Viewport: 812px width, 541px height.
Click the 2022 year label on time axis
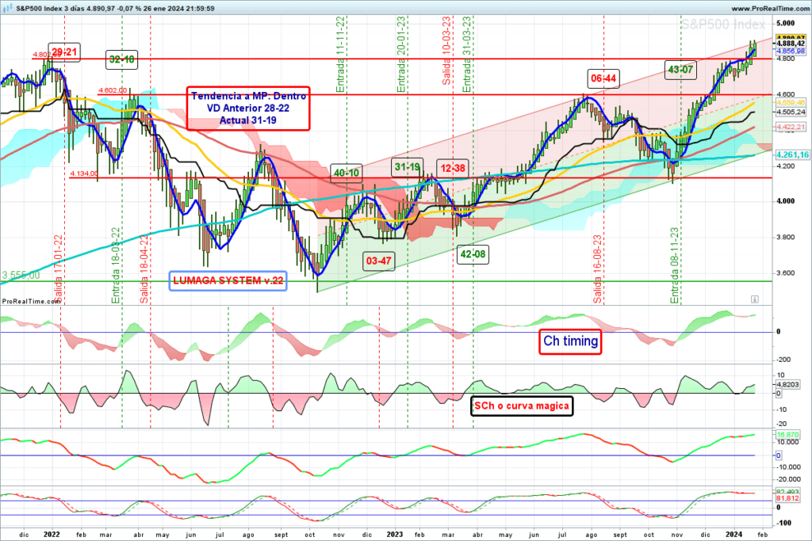tap(52, 535)
